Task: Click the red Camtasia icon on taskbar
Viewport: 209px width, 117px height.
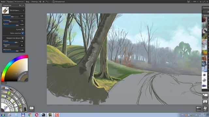Action: click(57, 115)
